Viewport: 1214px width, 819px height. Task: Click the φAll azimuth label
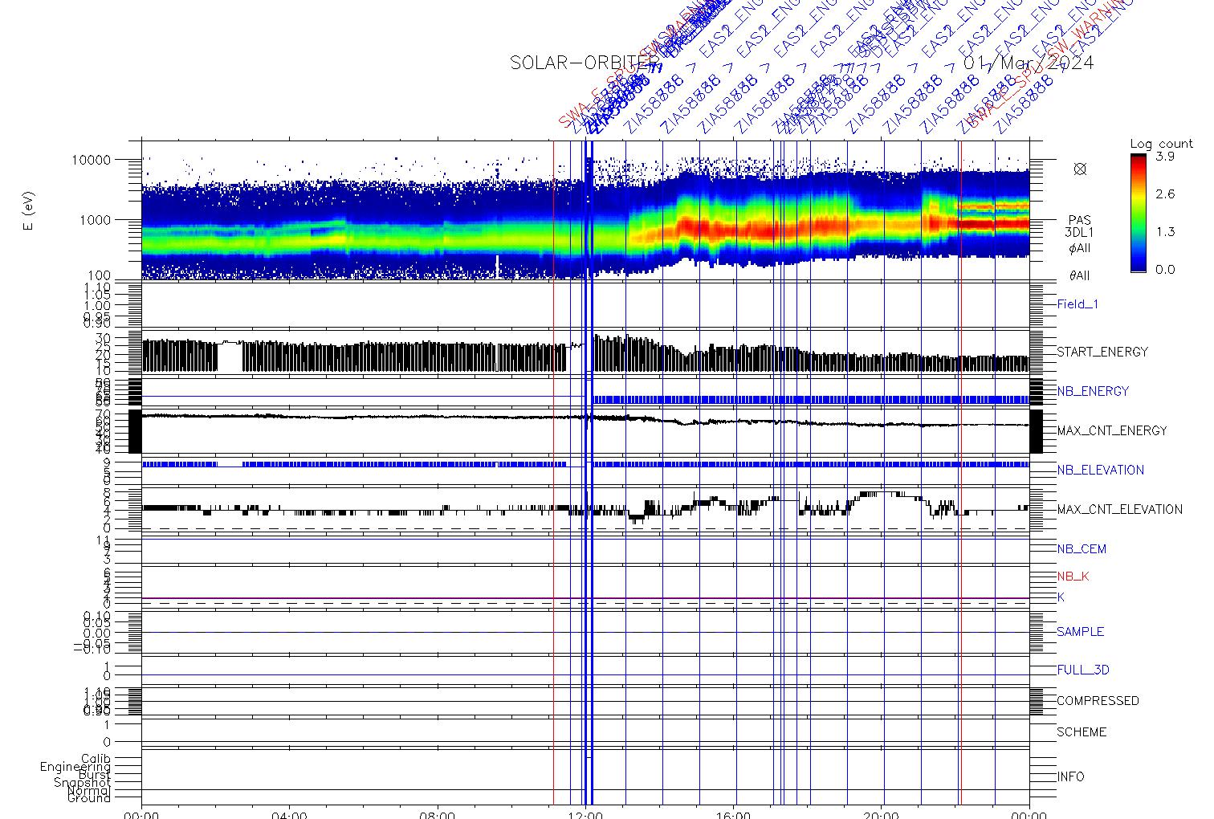[x=1079, y=248]
